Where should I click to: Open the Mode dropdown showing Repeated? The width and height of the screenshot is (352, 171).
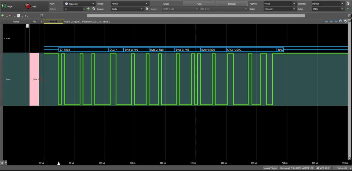80,4
